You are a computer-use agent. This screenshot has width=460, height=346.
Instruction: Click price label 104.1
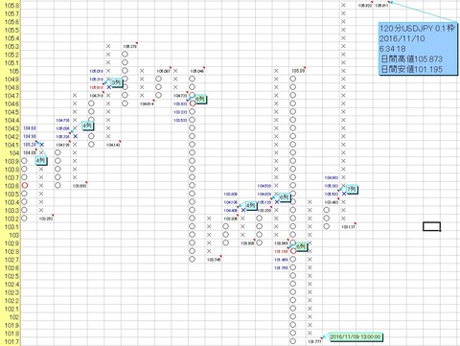[x=11, y=145]
